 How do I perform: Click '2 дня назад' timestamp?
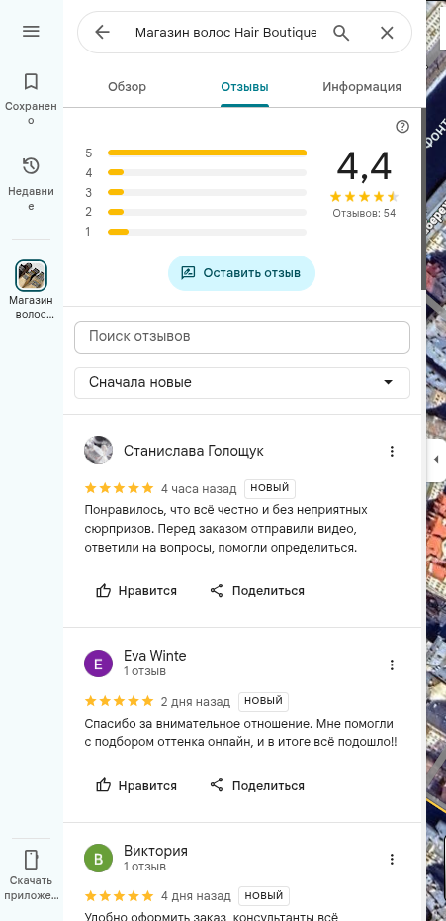click(196, 701)
